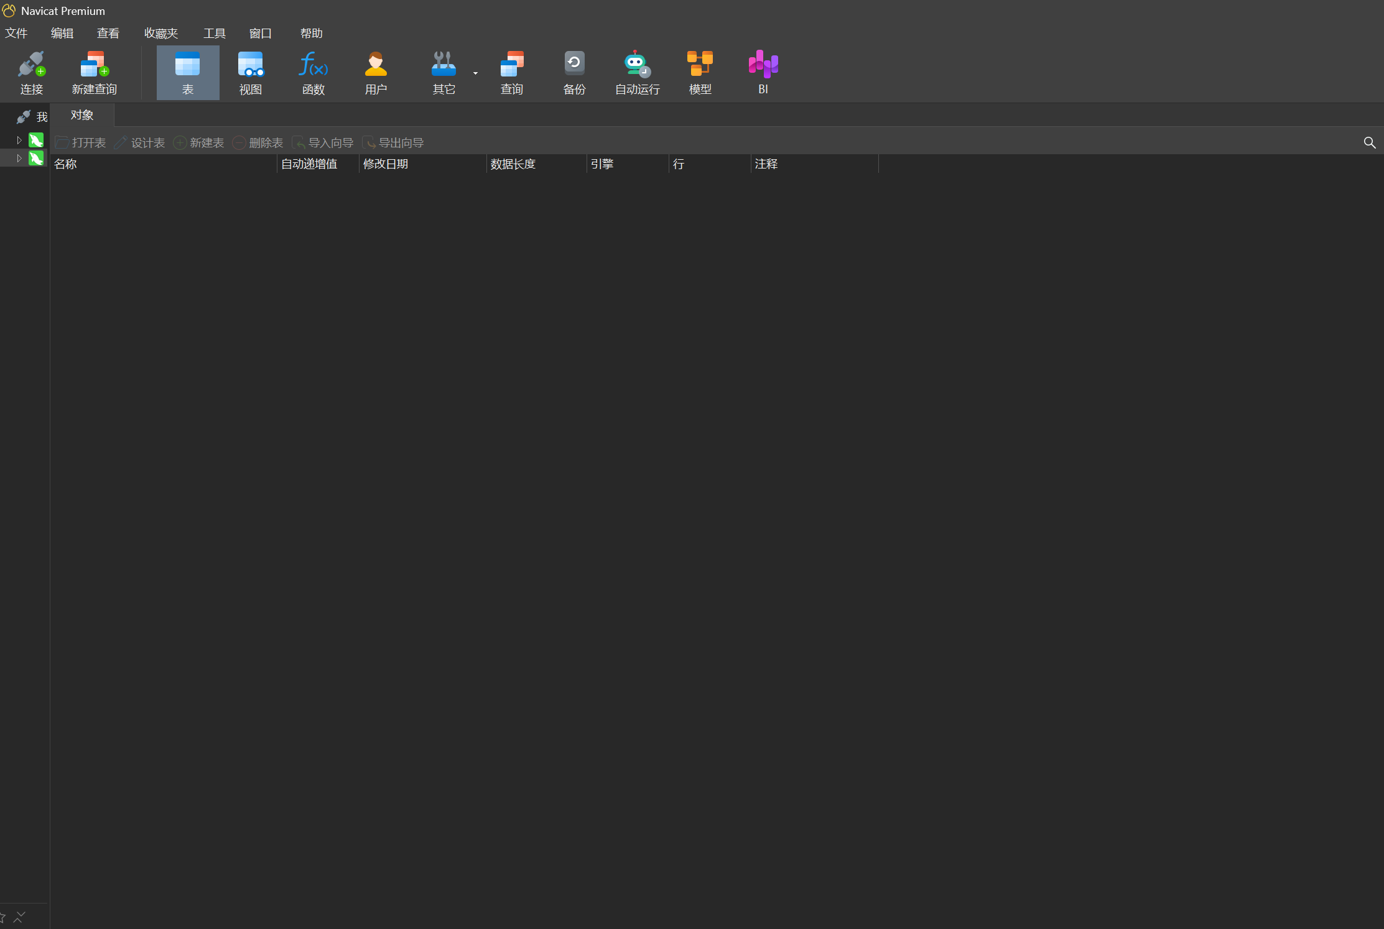1384x929 pixels.
Task: Open the Others (其它) dropdown arrow
Action: click(x=476, y=73)
